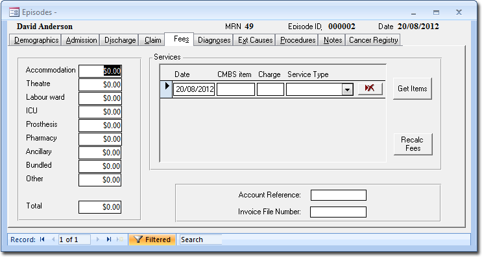This screenshot has width=482, height=257.
Task: Click the Bundled fee field
Action: (100, 166)
